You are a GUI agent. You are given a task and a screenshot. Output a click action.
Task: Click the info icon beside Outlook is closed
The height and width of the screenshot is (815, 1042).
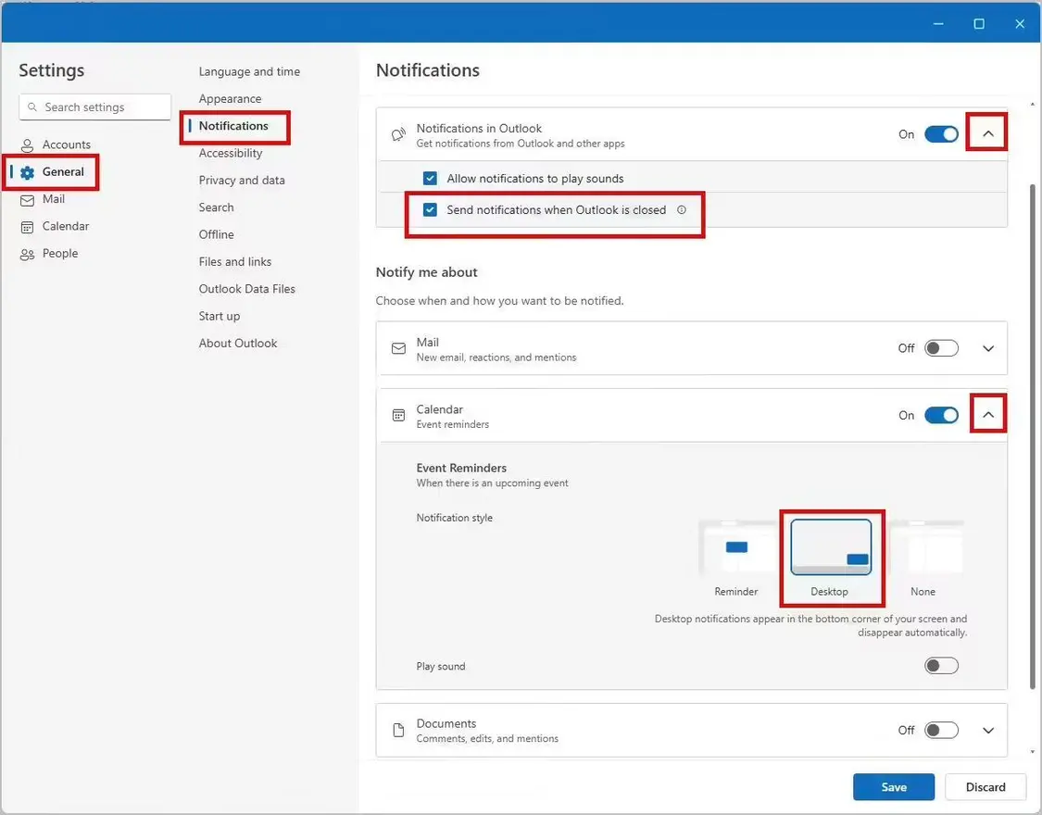pyautogui.click(x=681, y=210)
